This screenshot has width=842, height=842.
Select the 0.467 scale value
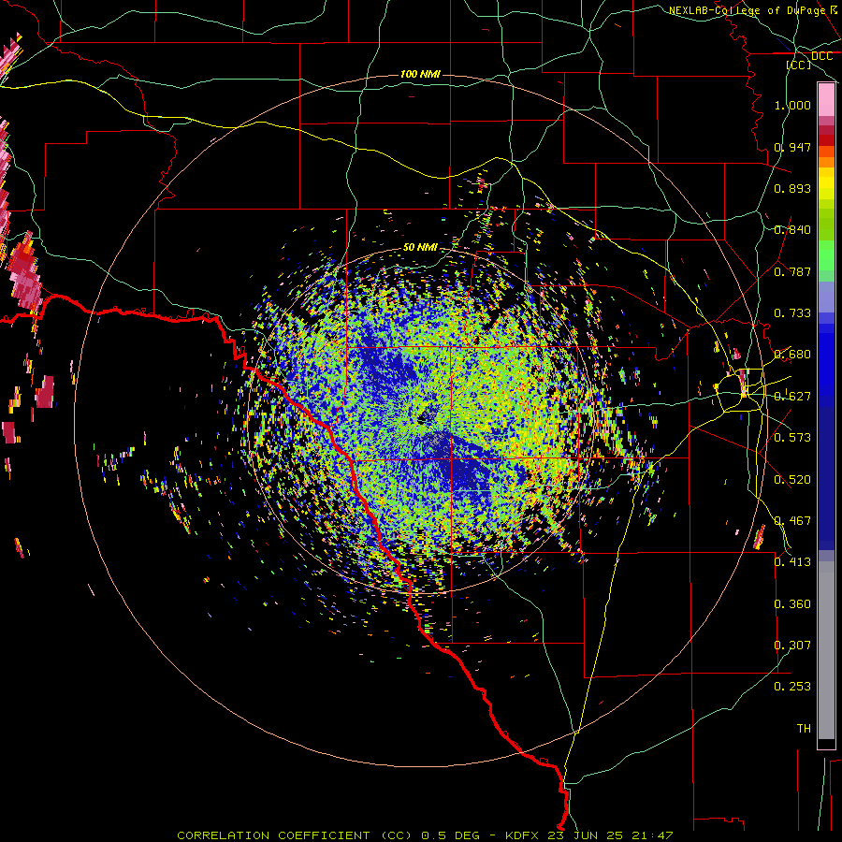pos(792,521)
